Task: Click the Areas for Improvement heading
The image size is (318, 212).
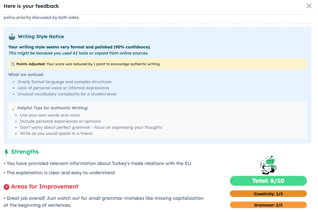Action: click(x=44, y=187)
